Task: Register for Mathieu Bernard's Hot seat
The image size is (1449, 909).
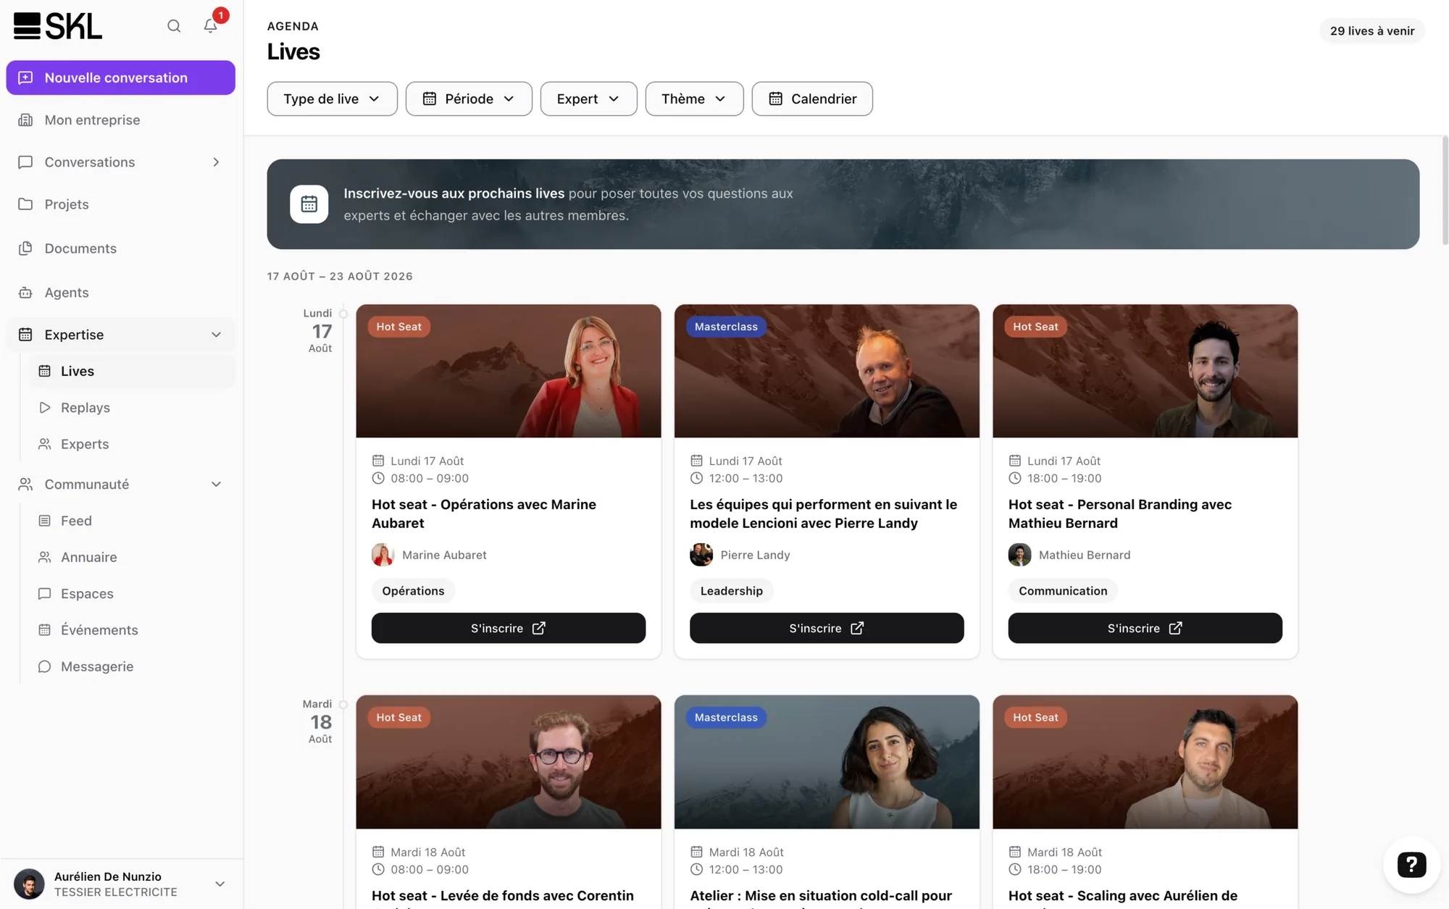Action: coord(1145,628)
